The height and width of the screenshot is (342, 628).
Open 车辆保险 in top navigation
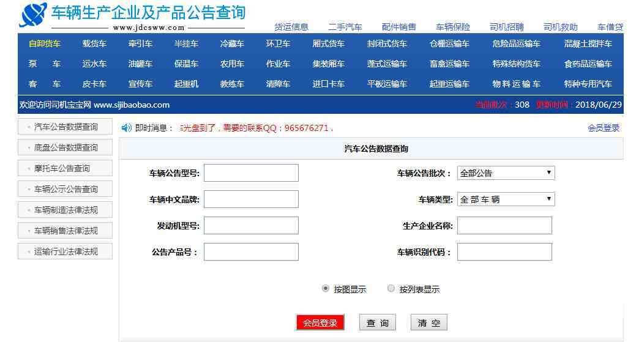point(453,27)
